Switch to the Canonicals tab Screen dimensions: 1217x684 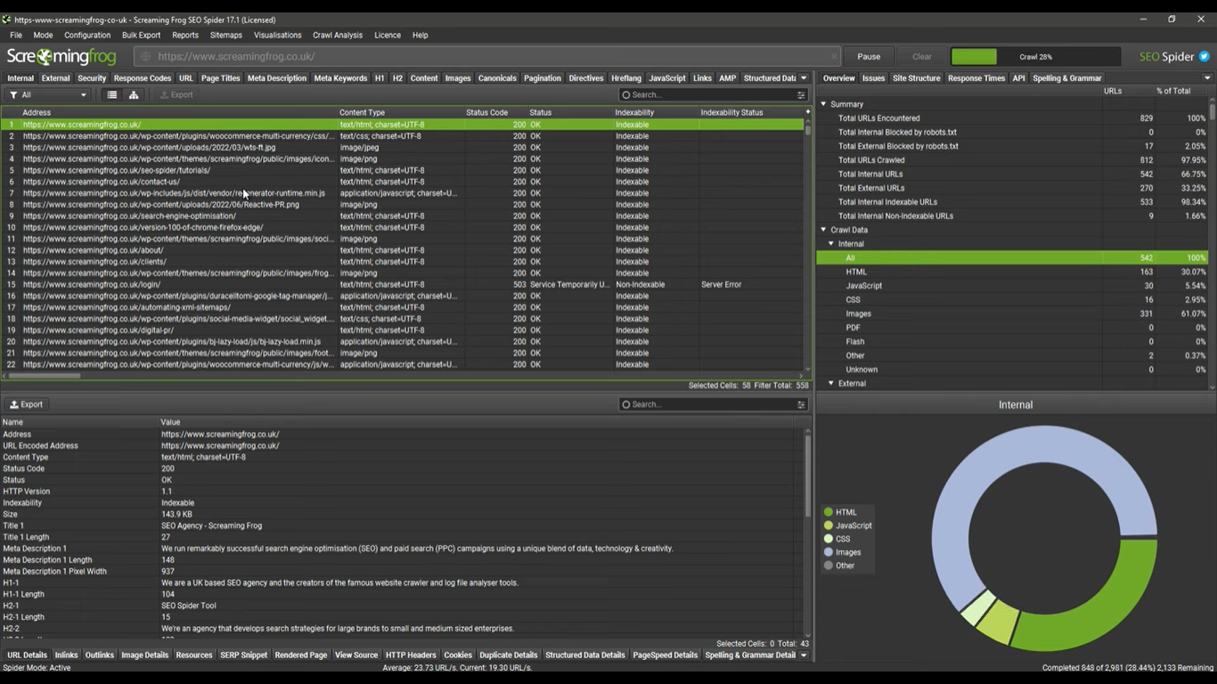497,78
